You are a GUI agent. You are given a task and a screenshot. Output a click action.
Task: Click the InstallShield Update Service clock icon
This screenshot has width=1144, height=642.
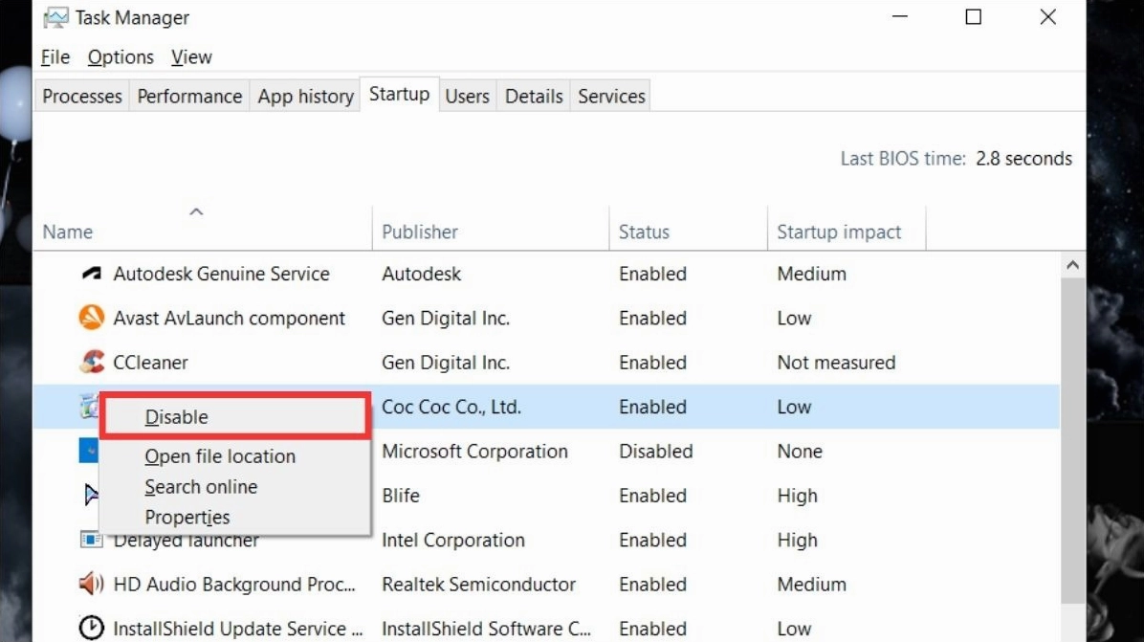(x=94, y=627)
